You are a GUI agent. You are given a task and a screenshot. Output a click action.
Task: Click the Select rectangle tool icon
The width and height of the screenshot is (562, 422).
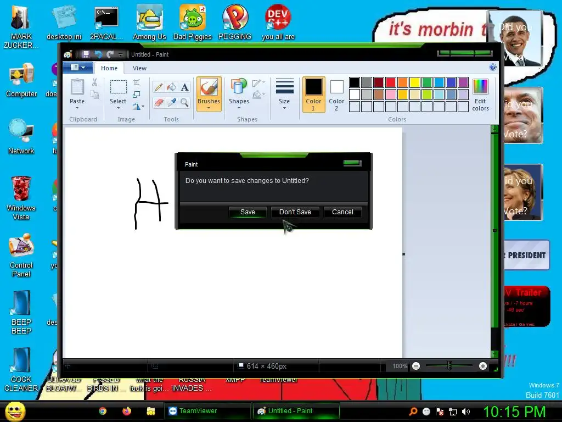(118, 87)
